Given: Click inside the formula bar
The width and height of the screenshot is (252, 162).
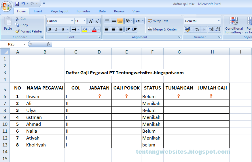Looking at the screenshot, I should click(152, 44).
